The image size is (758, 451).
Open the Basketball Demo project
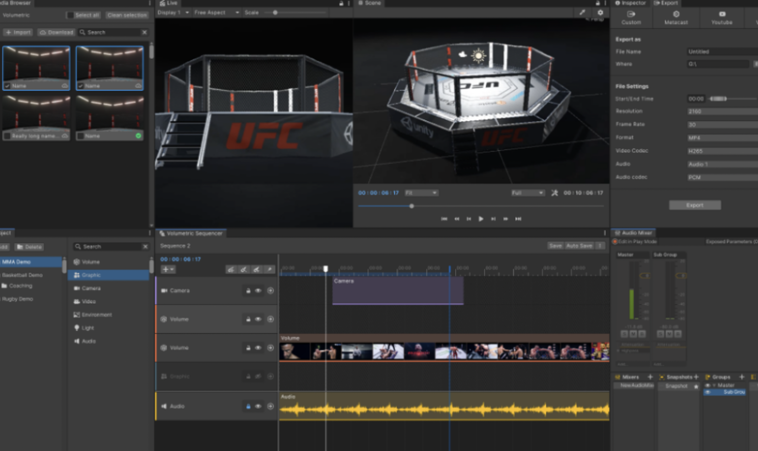(23, 275)
